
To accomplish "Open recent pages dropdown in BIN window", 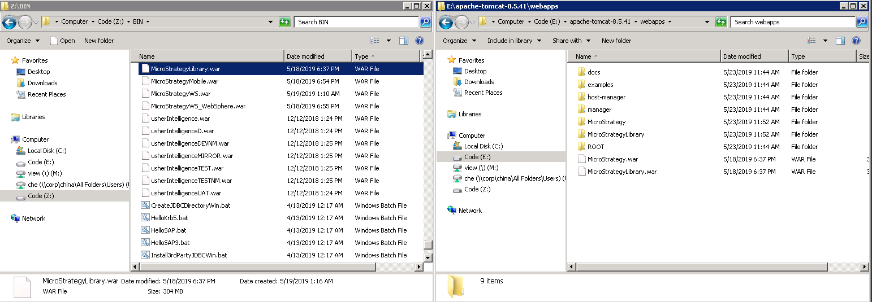I will coord(36,22).
